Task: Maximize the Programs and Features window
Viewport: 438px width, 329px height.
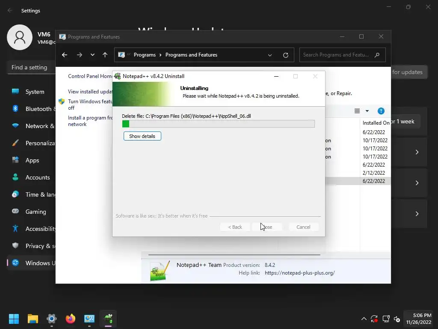Action: coord(361,37)
